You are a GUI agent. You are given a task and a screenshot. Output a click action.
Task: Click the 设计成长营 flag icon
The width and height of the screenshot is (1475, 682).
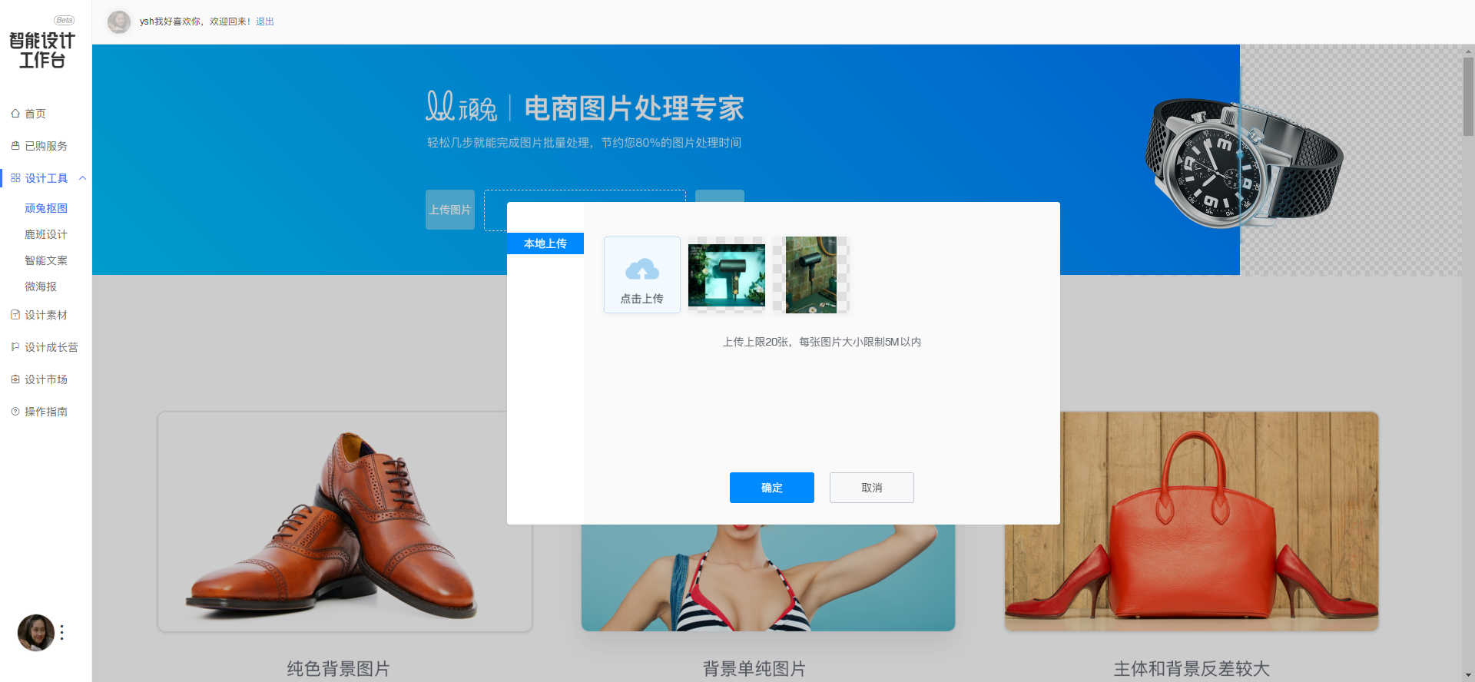(x=15, y=347)
